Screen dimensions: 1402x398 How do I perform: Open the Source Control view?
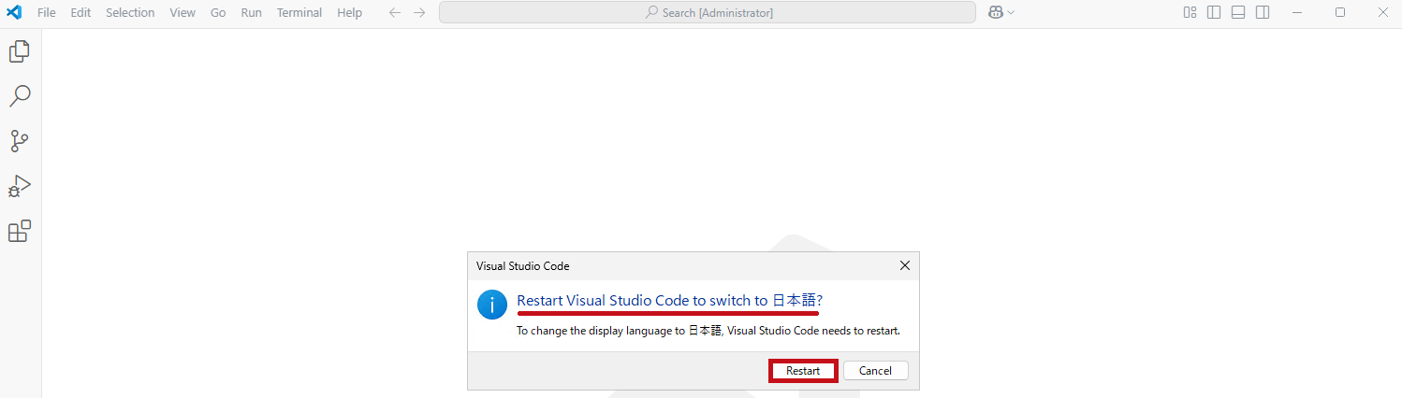pos(20,141)
